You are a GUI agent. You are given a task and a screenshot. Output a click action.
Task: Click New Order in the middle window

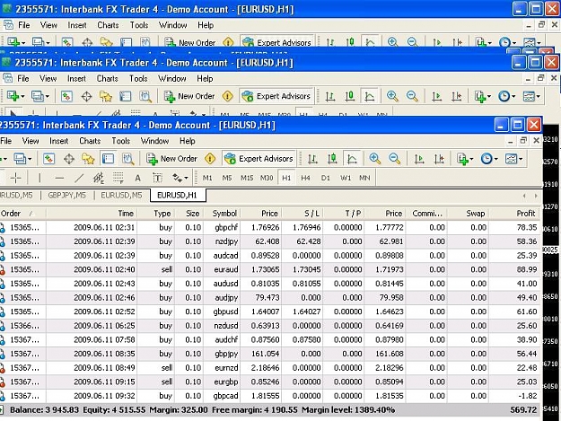click(189, 96)
